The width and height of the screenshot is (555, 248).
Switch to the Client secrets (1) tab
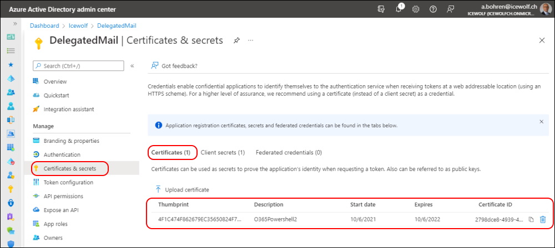click(x=223, y=153)
